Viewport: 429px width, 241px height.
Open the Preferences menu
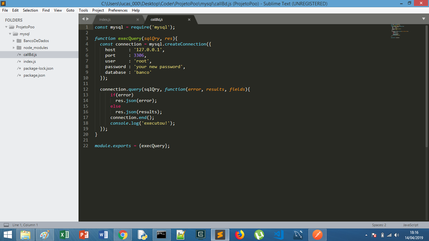[x=118, y=10]
